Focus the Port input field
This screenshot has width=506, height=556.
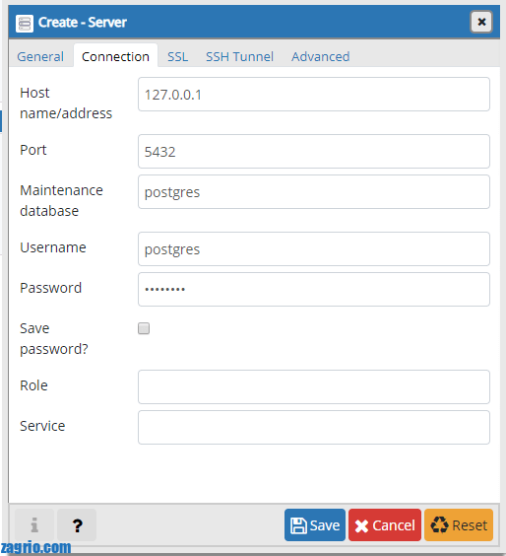[x=314, y=152]
